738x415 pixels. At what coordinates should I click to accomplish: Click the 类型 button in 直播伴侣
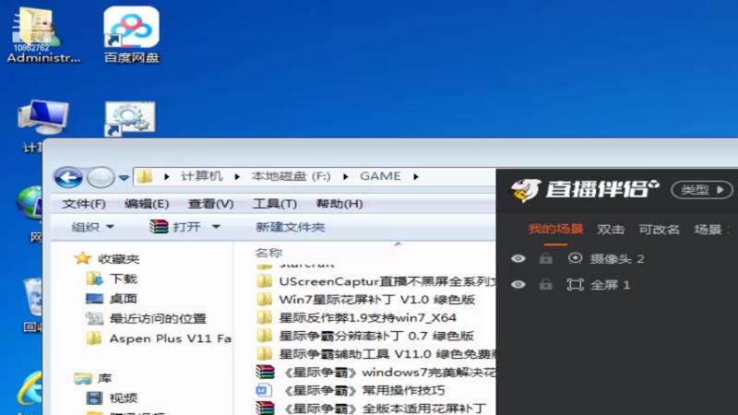[x=702, y=190]
